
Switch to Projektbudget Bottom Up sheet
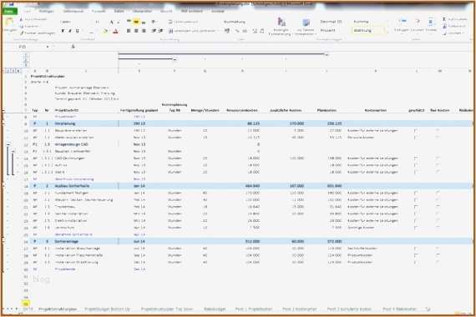(108, 309)
